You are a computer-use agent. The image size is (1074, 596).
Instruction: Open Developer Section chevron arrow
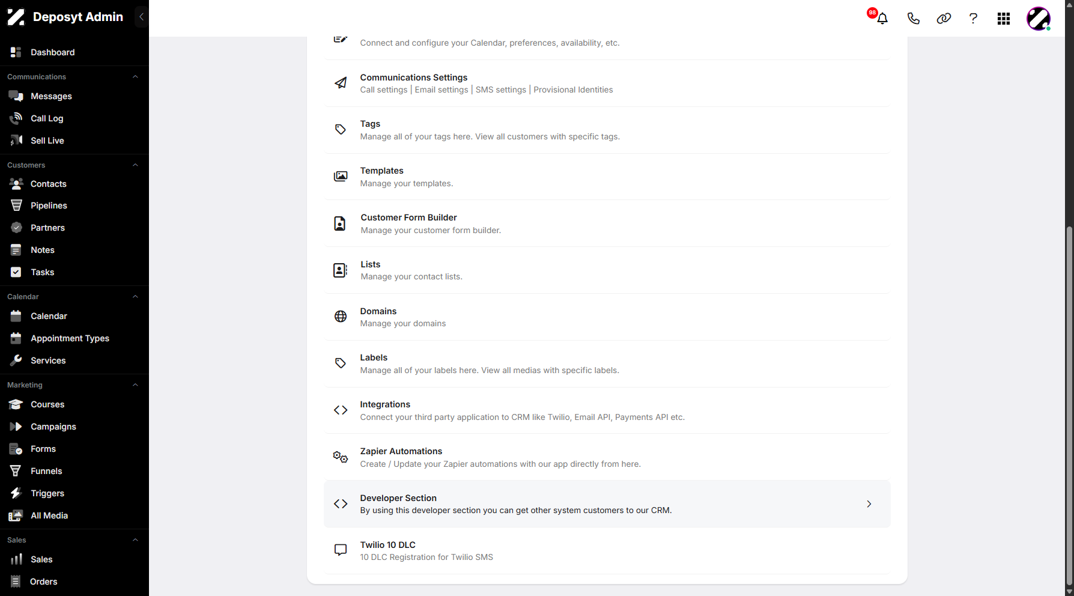tap(869, 504)
